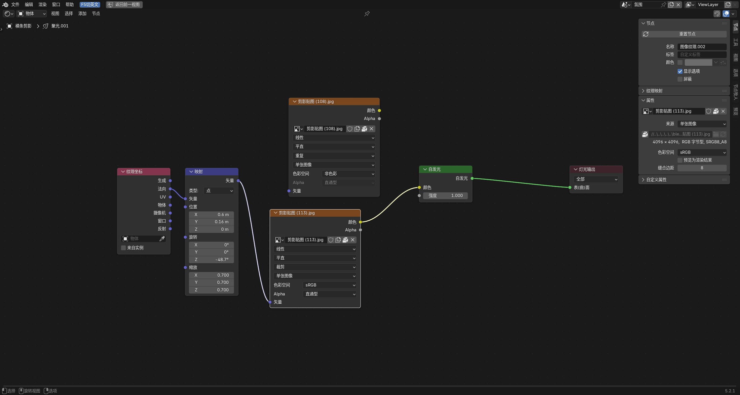This screenshot has width=740, height=395.
Task: Browse image icon on 剪影贴图 (108).jpg node
Action: [x=298, y=129]
